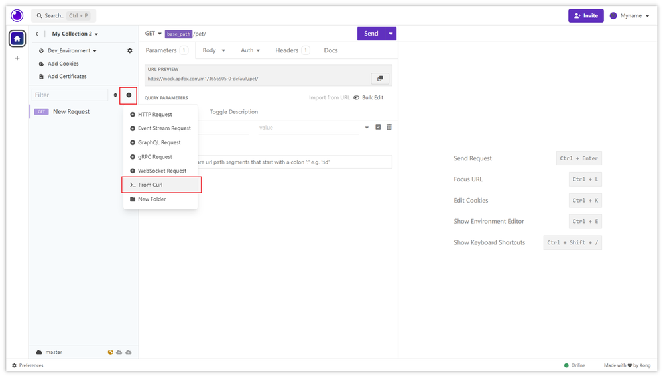Viewport: 663px width, 376px height.
Task: Expand the My Collection 2 dropdown
Action: (x=75, y=34)
